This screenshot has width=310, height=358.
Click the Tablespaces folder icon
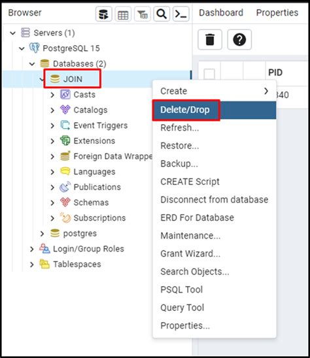44,264
